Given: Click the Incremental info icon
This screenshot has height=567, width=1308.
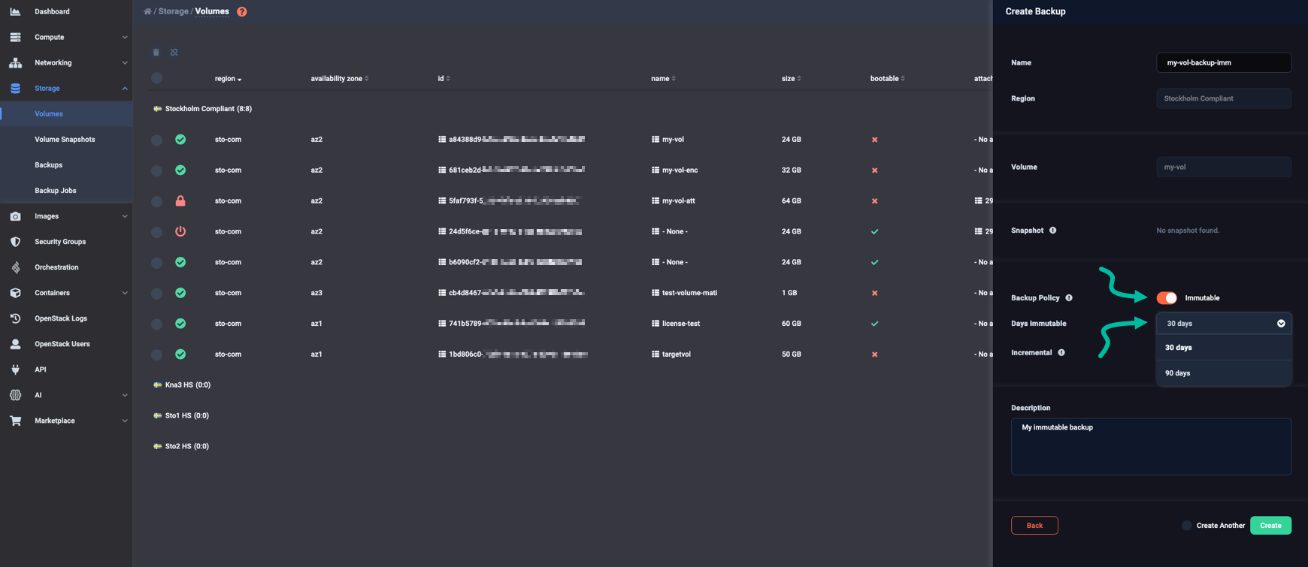Looking at the screenshot, I should pos(1061,353).
